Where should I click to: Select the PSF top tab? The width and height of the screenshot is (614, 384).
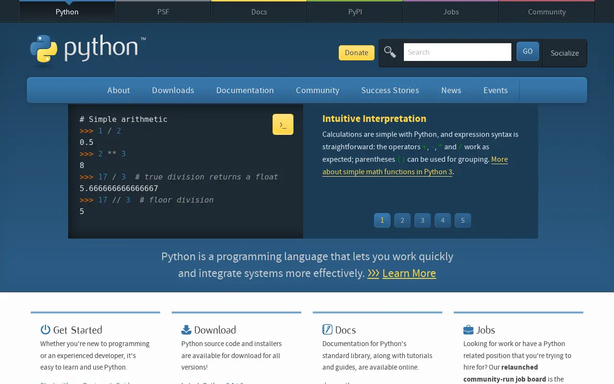[x=163, y=12]
